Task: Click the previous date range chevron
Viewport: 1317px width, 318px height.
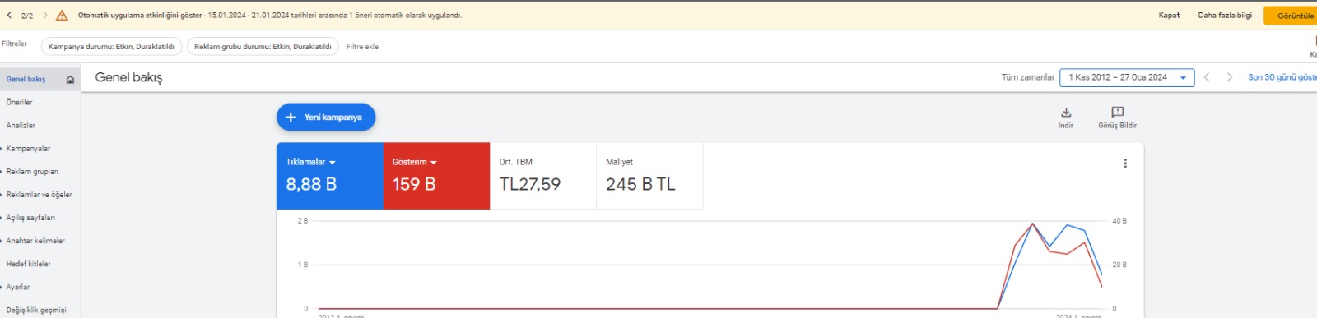Action: tap(1207, 77)
